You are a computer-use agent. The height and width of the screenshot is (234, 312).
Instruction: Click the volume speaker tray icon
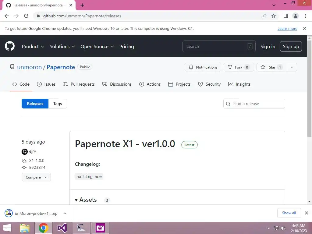click(x=283, y=228)
